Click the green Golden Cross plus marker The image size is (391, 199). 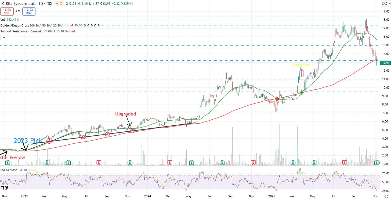302,92
